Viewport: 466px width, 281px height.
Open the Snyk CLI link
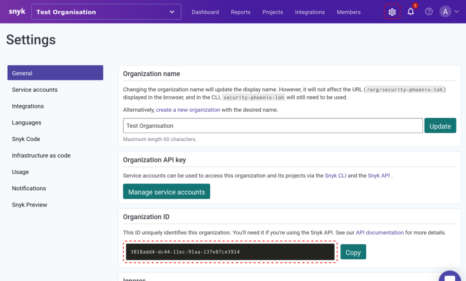pyautogui.click(x=335, y=176)
